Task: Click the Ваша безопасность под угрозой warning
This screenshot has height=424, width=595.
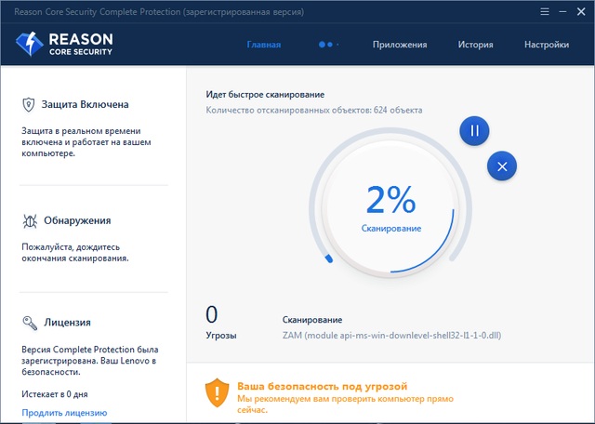Action: pyautogui.click(x=322, y=385)
